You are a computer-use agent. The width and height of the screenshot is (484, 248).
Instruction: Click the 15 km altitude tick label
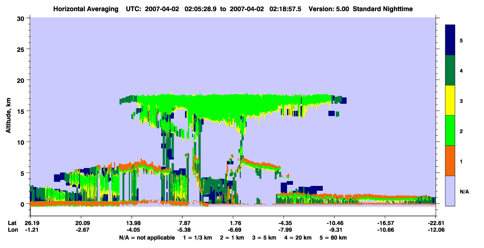[21, 111]
